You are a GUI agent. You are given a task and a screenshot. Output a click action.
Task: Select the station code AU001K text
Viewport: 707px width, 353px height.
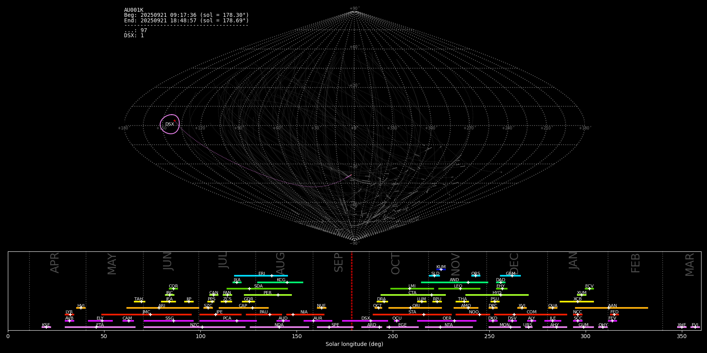click(134, 10)
